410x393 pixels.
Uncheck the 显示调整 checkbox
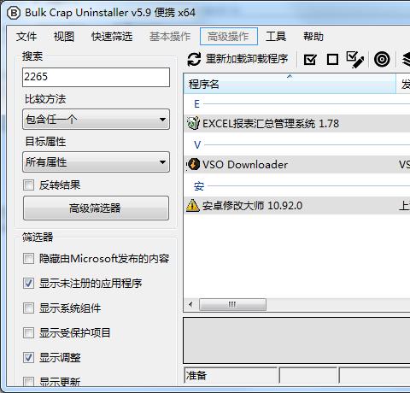tap(28, 357)
